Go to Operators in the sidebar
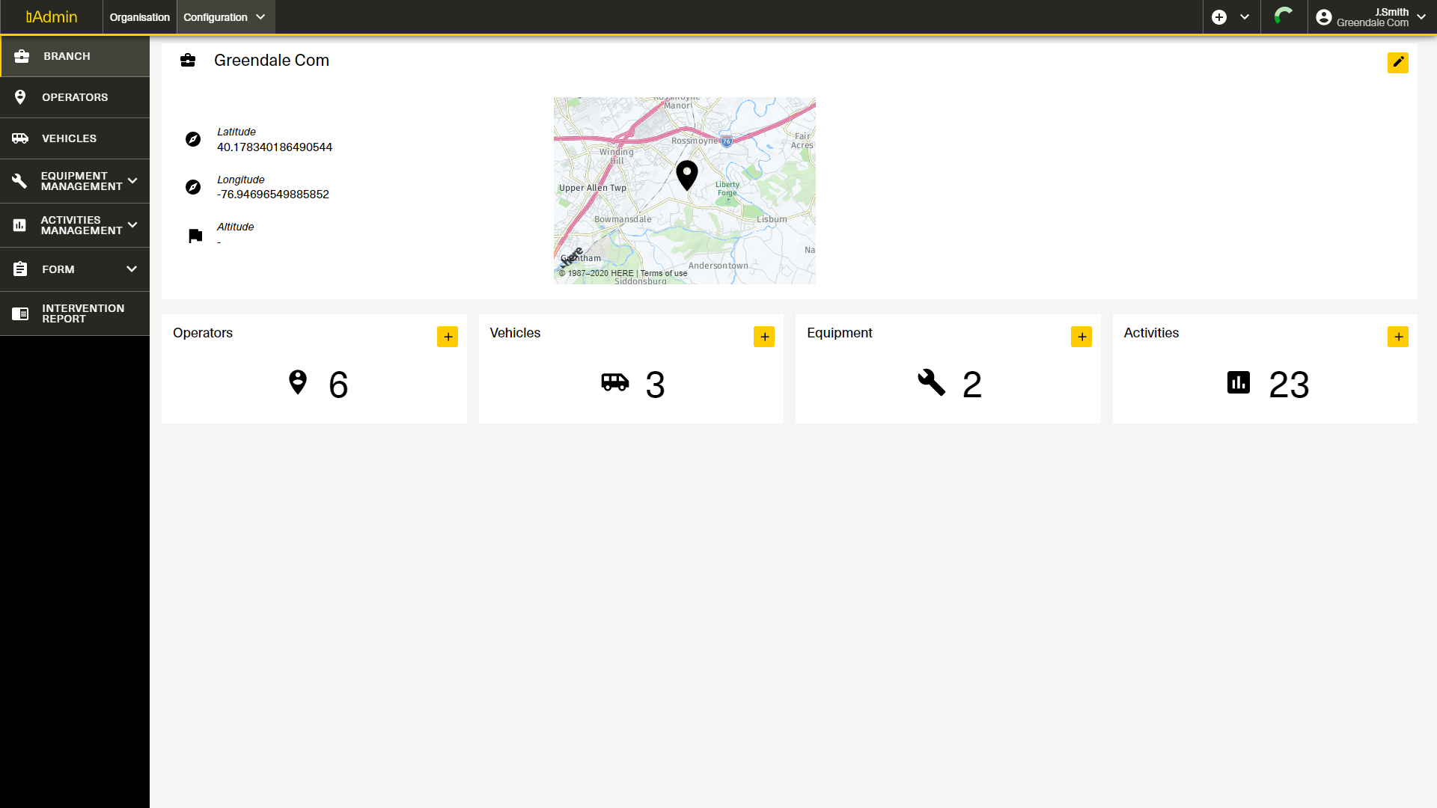Screen dimensions: 1437x808 click(75, 97)
